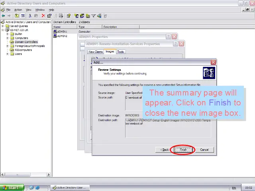
Task: Click Internet Explorer quick launch icon
Action: pos(37,187)
